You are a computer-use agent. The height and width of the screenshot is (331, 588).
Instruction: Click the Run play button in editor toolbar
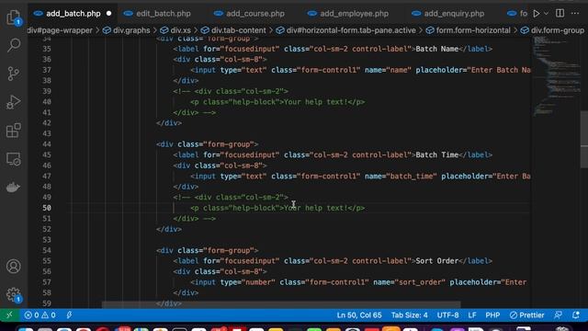537,14
